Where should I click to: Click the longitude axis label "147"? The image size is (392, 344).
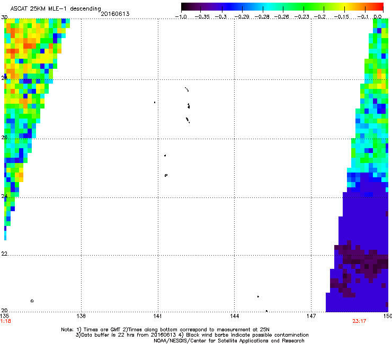[311, 316]
